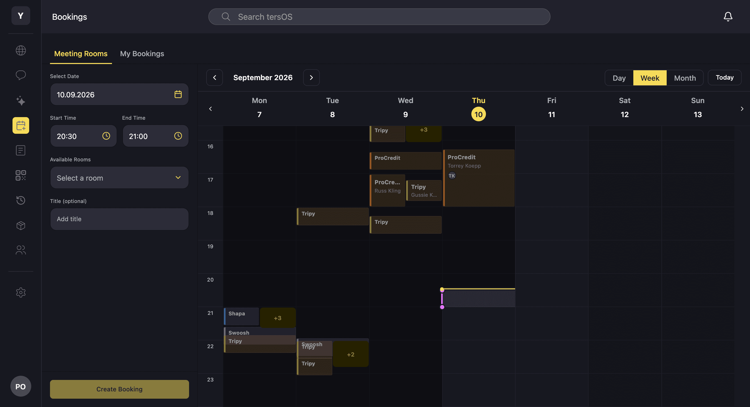Viewport: 750px width, 407px height.
Task: Open the document list sidebar icon
Action: pyautogui.click(x=21, y=150)
